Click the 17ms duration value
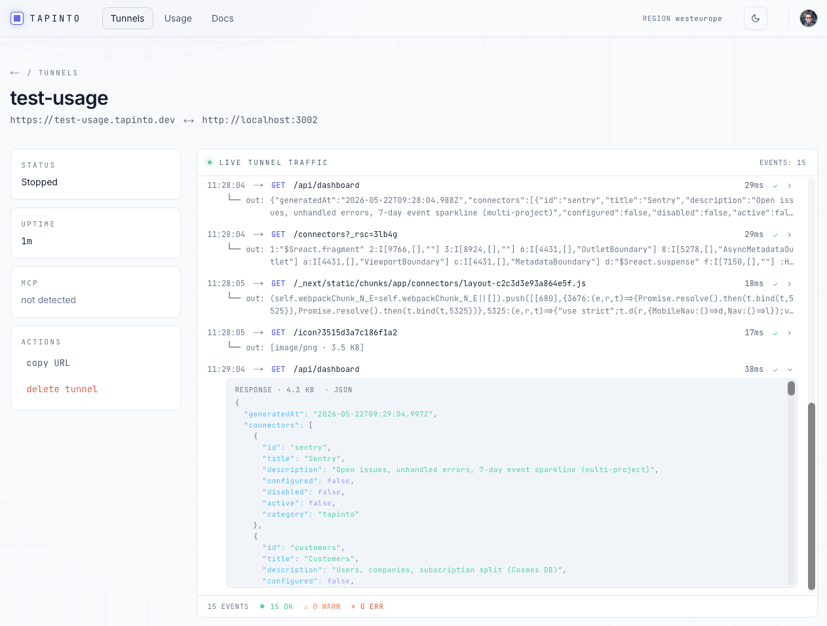827x626 pixels. (754, 333)
